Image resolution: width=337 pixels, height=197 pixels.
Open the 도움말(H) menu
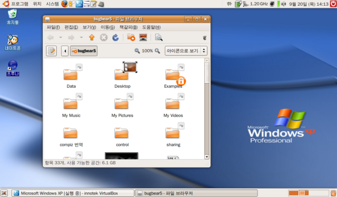tap(151, 27)
